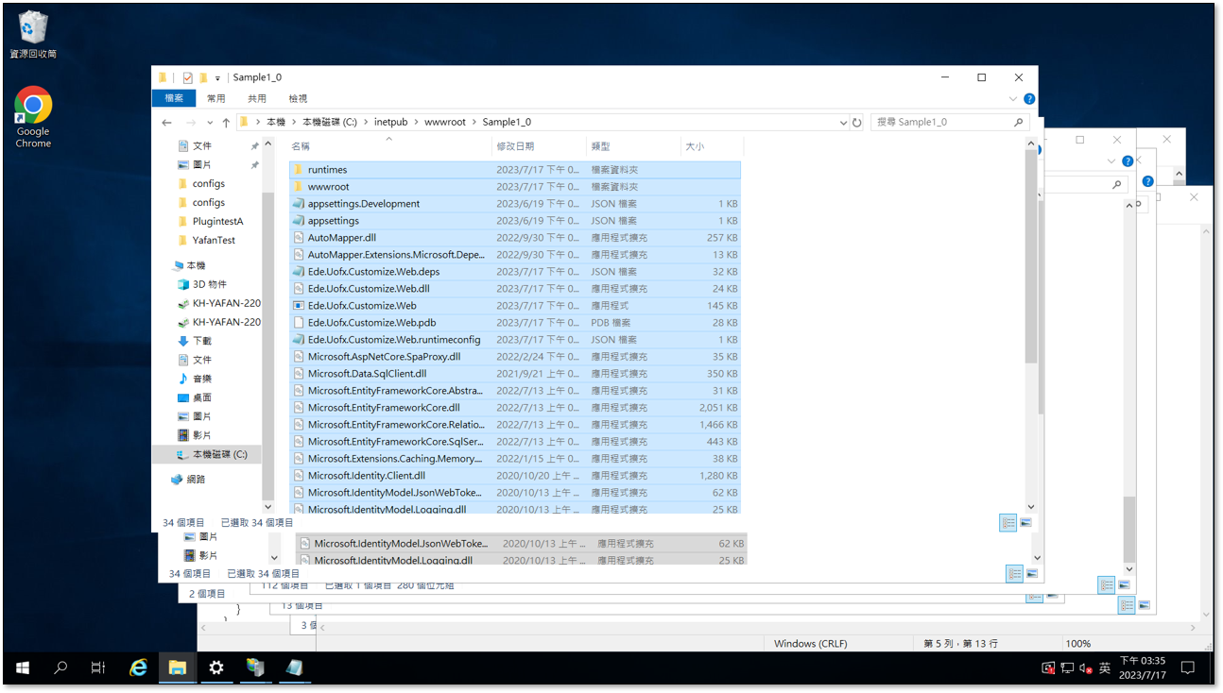
Task: Select Microsoft.Identity.Client.dll file
Action: (514, 476)
